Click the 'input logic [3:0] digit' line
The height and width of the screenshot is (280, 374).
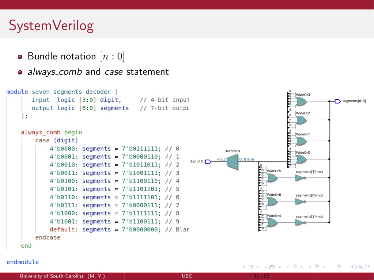tap(110, 100)
